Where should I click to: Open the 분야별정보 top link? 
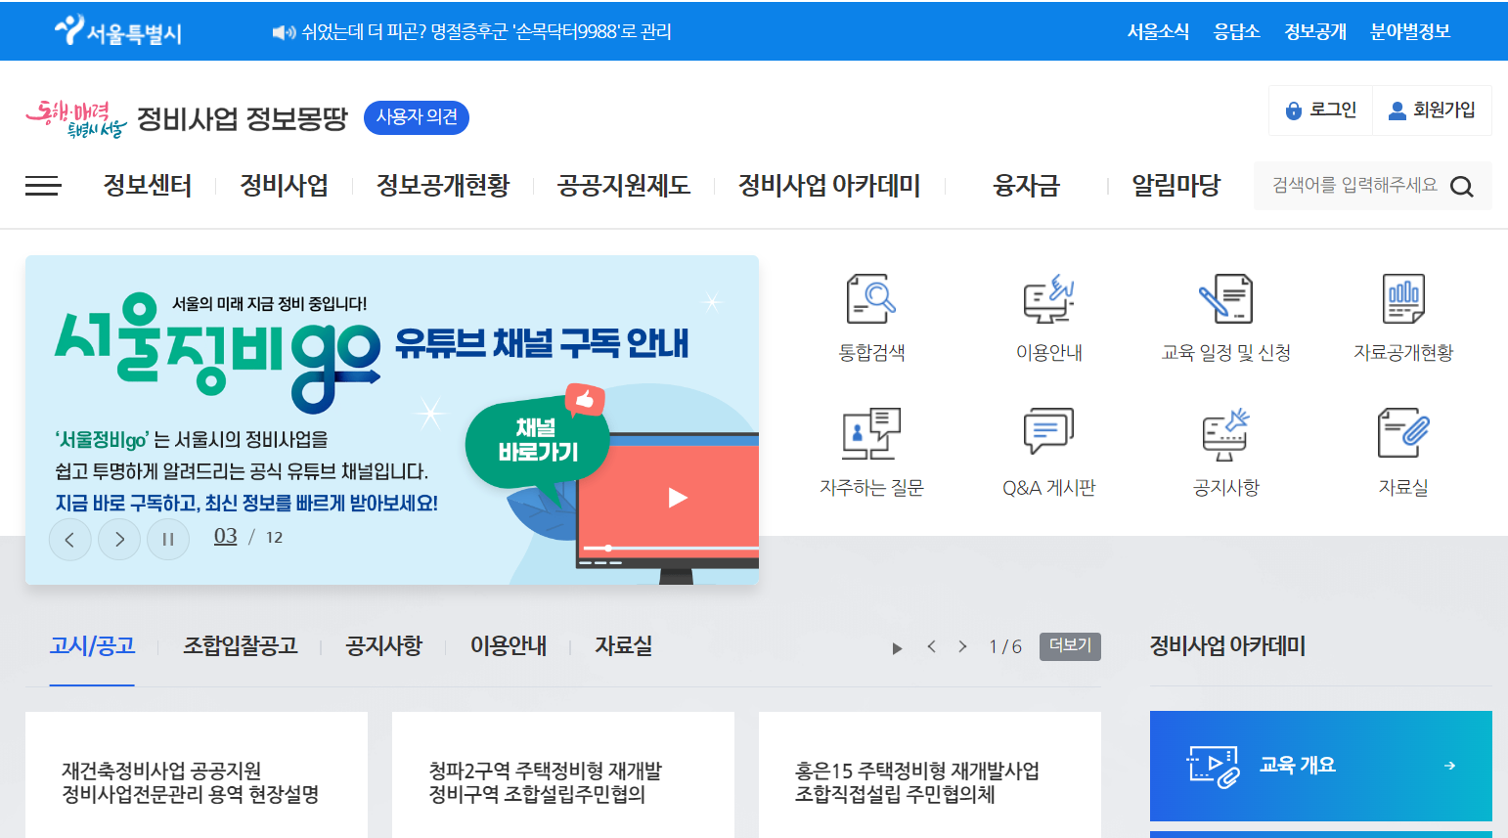1410,32
